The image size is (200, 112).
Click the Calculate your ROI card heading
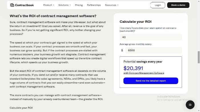click(135, 22)
